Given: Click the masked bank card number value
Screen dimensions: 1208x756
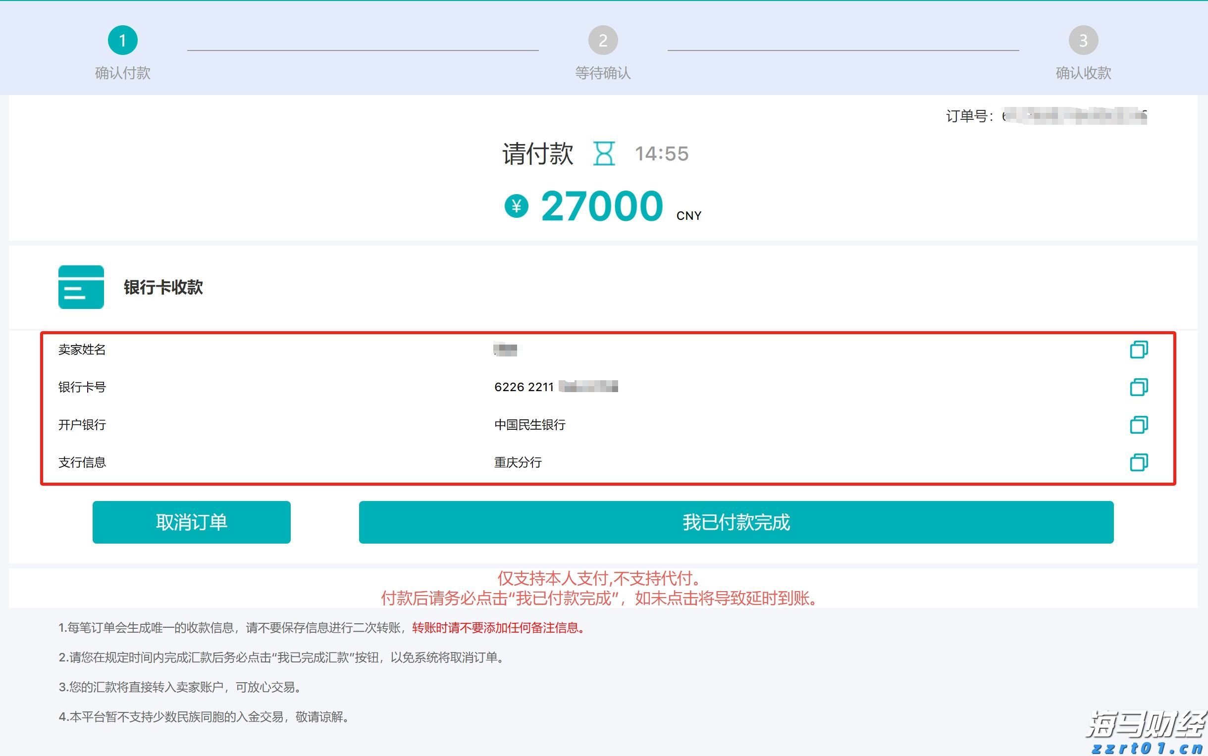Looking at the screenshot, I should coord(556,387).
